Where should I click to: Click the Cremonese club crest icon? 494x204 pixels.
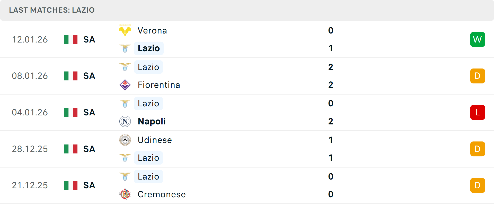point(125,194)
